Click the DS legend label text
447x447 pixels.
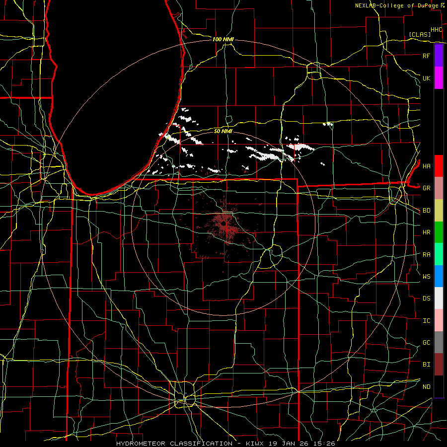coord(426,298)
